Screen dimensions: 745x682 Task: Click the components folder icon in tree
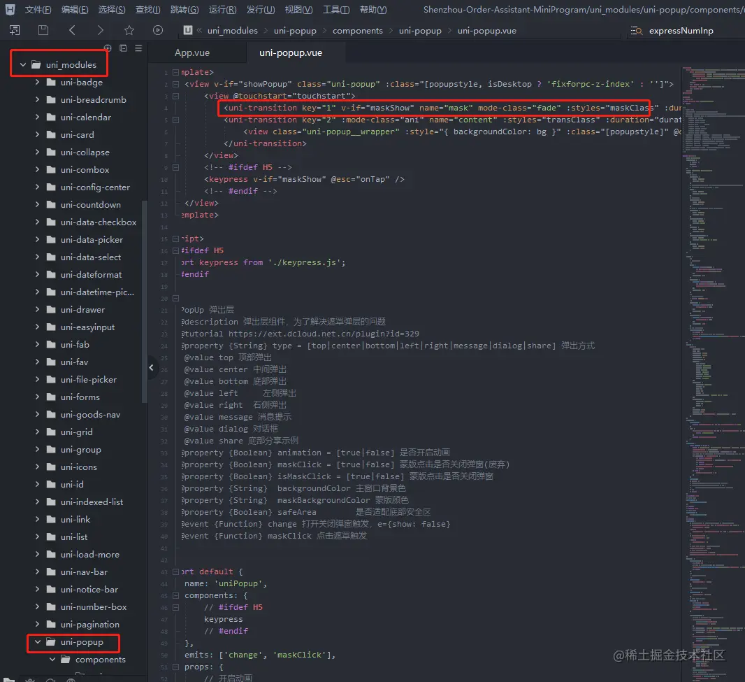[x=66, y=660]
